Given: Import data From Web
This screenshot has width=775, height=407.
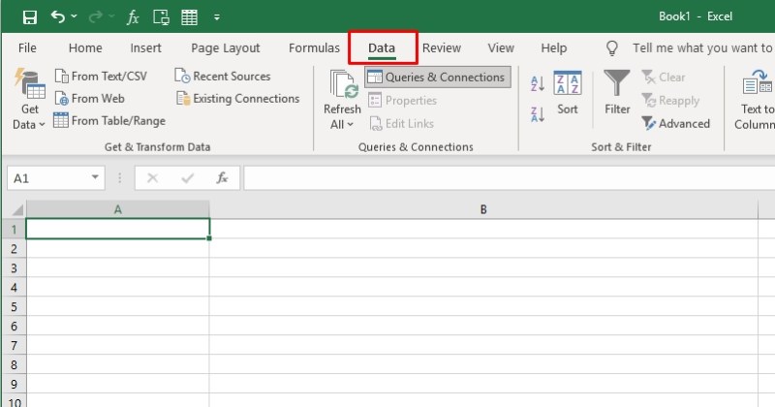Looking at the screenshot, I should pyautogui.click(x=89, y=99).
